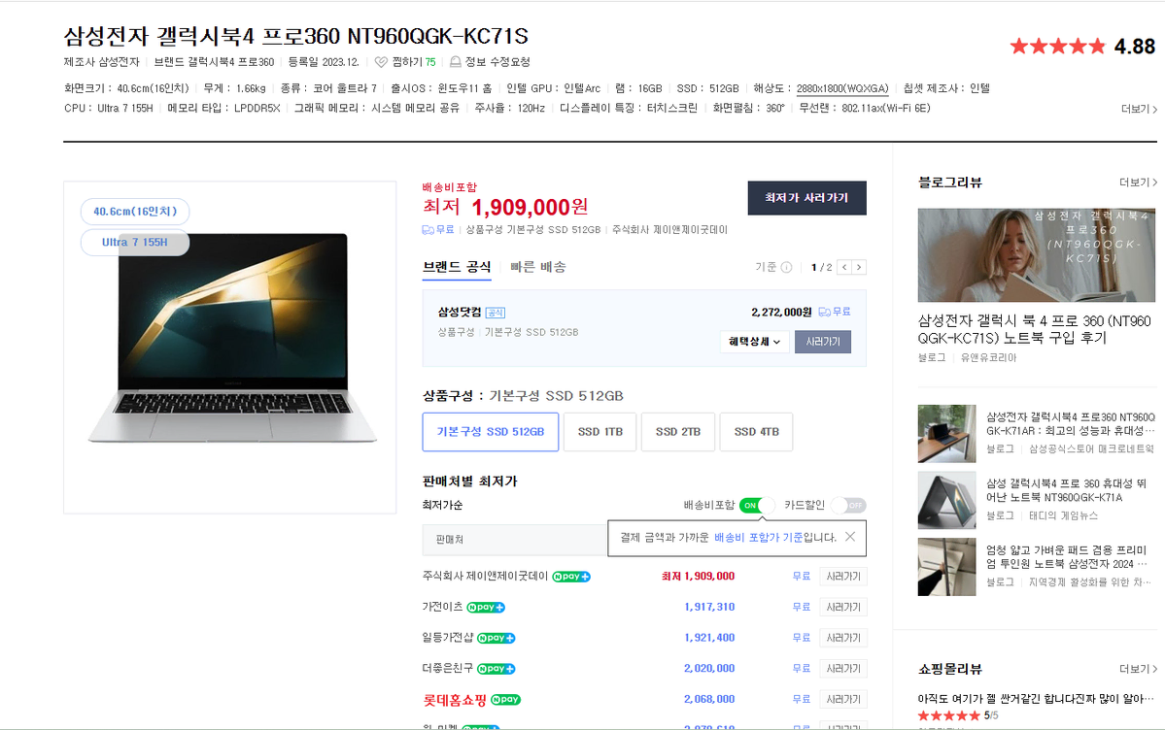Viewport: 1165px width, 730px height.
Task: Toggle 배송비포함 switch off
Action: click(757, 506)
